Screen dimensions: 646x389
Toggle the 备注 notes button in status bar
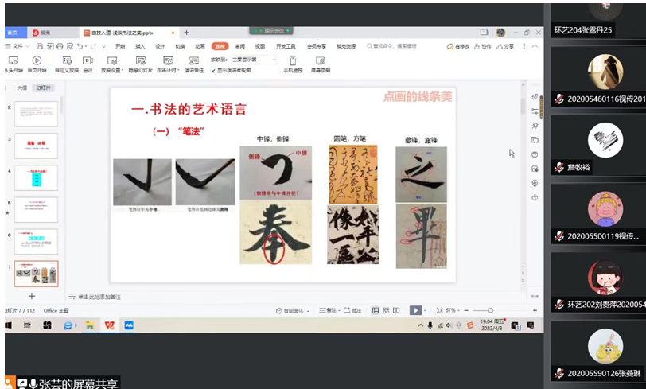pos(329,311)
